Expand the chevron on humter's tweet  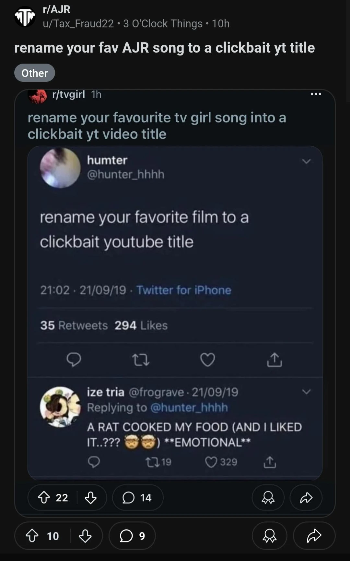tap(306, 161)
